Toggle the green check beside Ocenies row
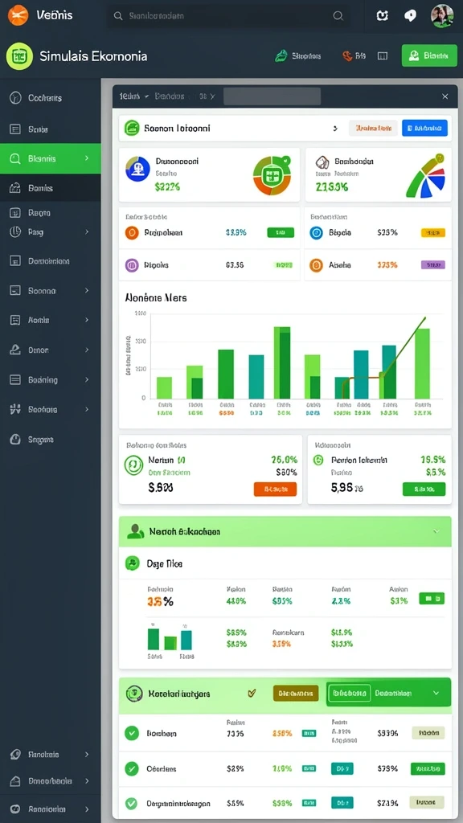Screen dimensions: 463x823 [x=131, y=769]
